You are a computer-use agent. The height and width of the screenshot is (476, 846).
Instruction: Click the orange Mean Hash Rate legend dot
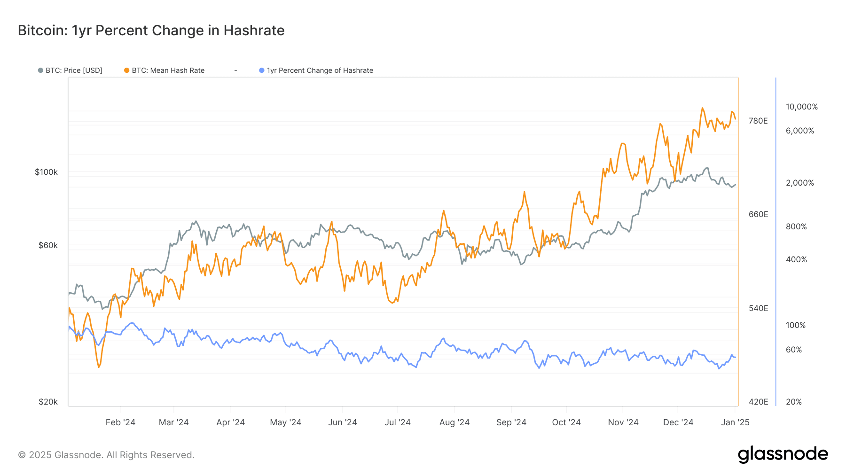(126, 70)
